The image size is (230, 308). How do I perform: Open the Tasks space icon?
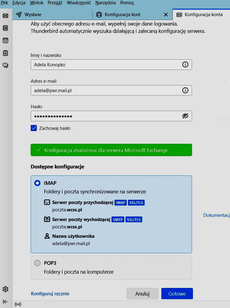(5, 53)
